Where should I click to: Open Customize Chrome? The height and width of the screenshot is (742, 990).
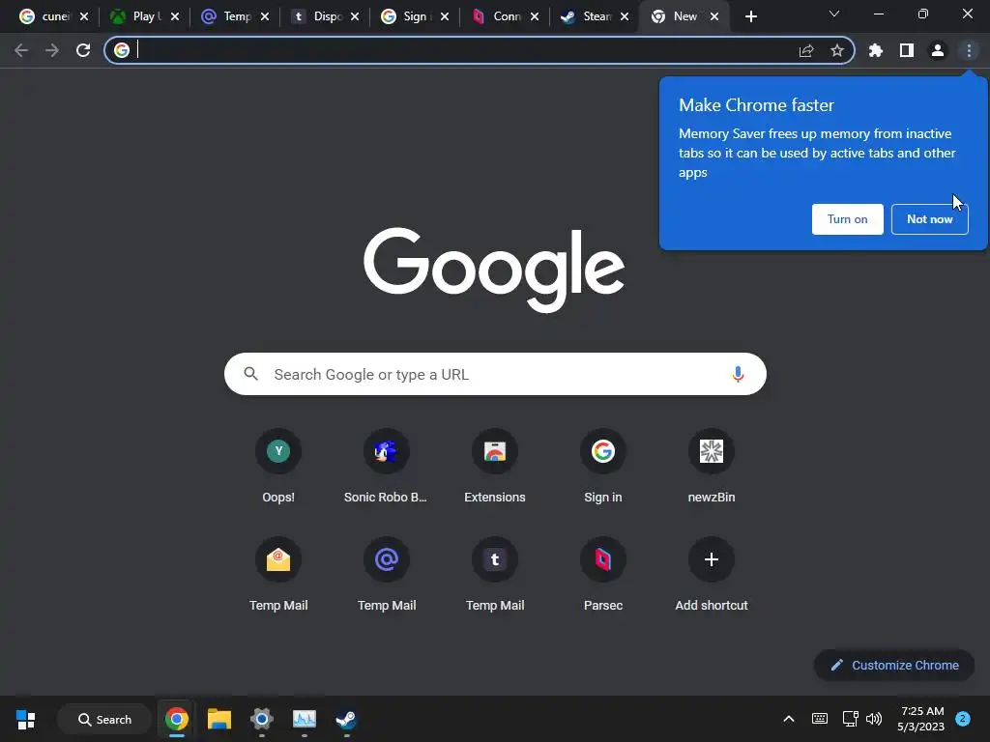(894, 665)
